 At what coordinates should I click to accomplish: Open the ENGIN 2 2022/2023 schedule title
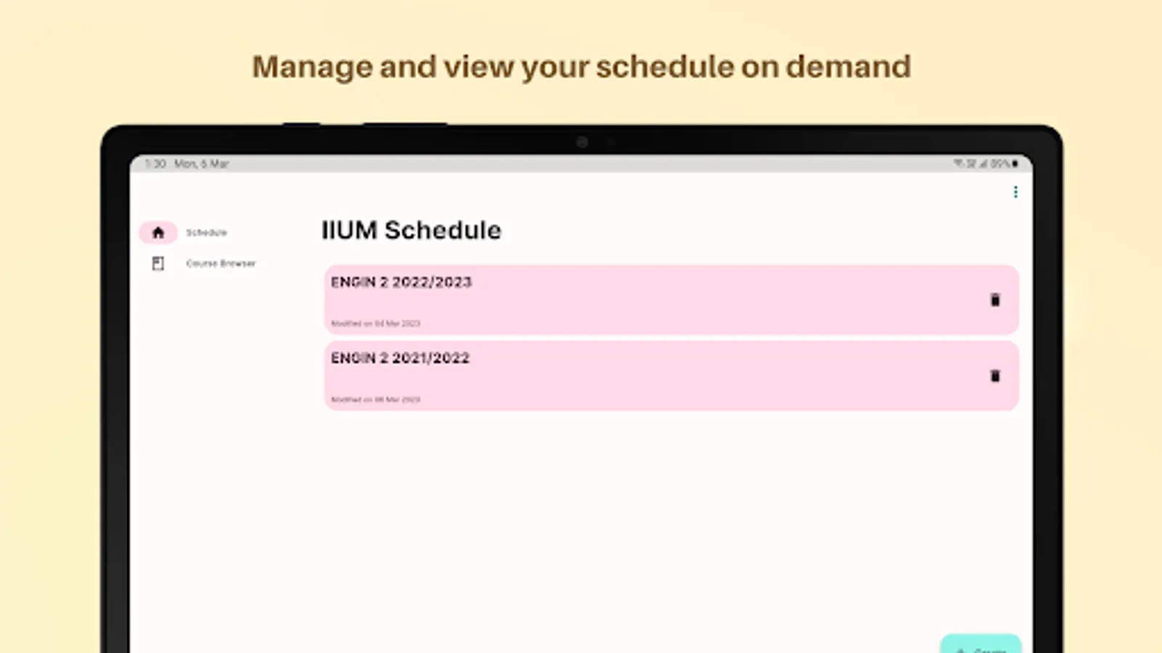coord(401,282)
